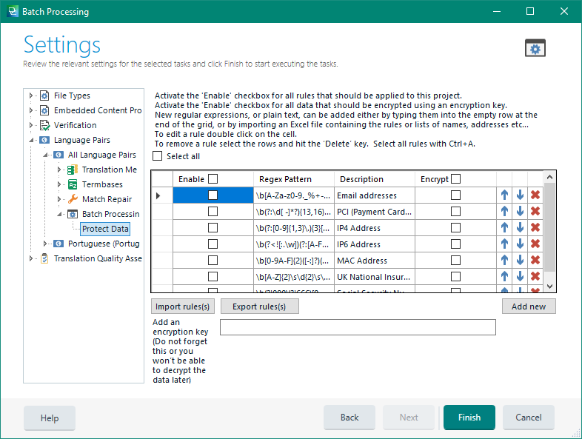Check the Encrypt box for IP4 Address
This screenshot has height=439, width=582.
(x=455, y=228)
